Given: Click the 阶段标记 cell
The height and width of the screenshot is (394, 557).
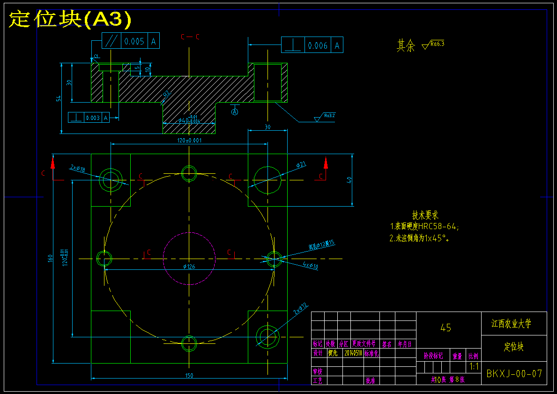Looking at the screenshot, I should pos(433,356).
